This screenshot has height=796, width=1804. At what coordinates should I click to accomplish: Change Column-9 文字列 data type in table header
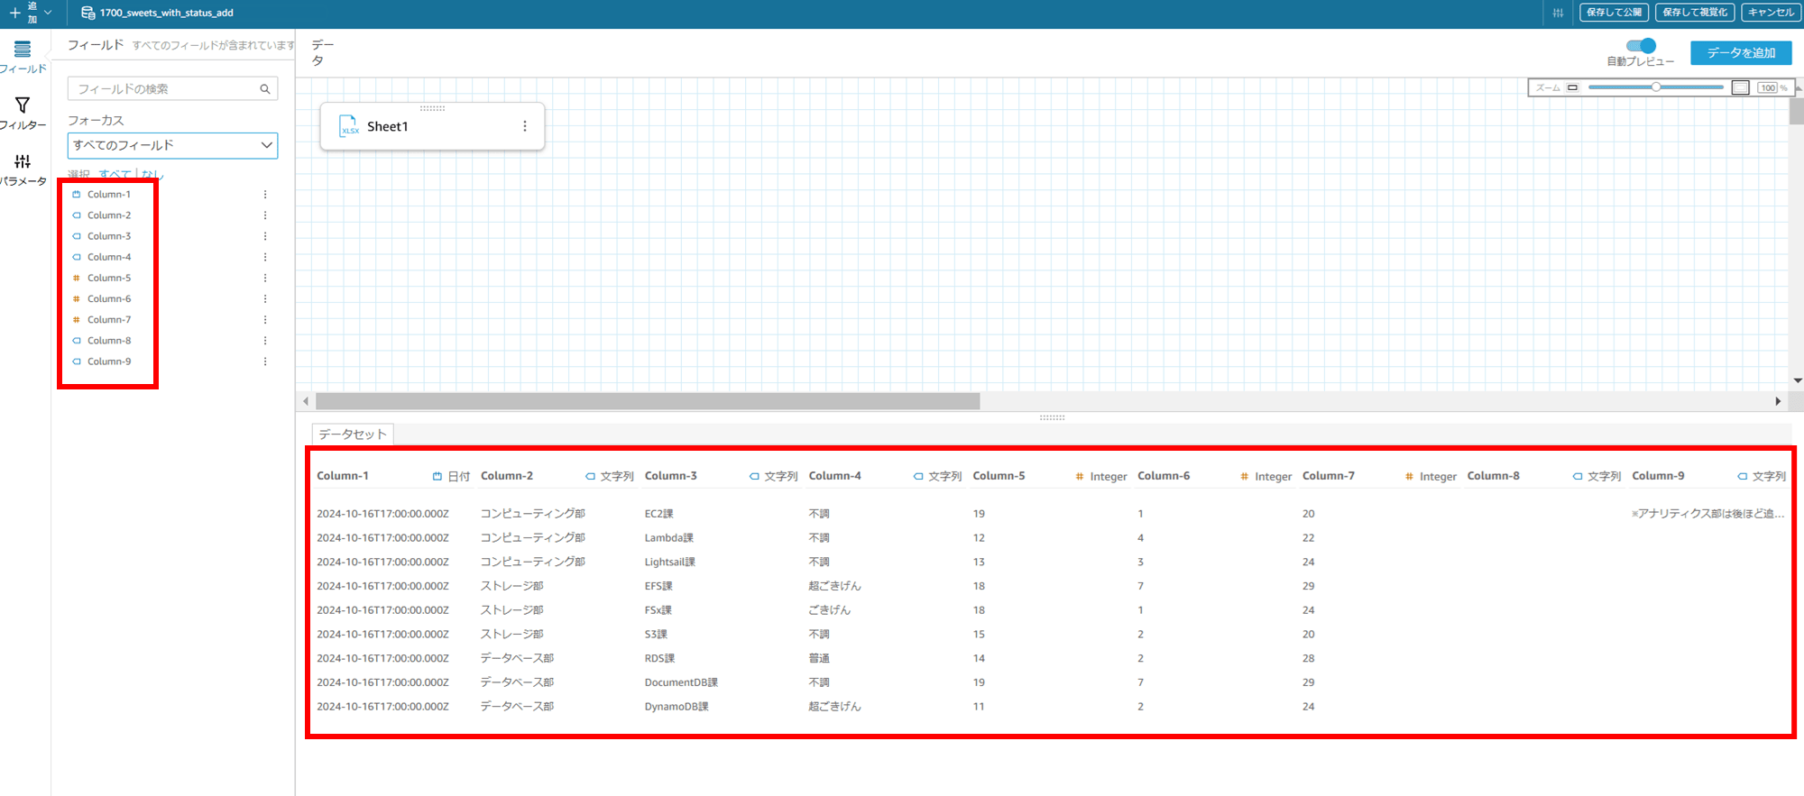(1763, 476)
